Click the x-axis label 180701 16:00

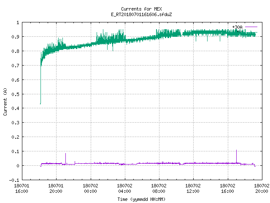(x=22, y=189)
